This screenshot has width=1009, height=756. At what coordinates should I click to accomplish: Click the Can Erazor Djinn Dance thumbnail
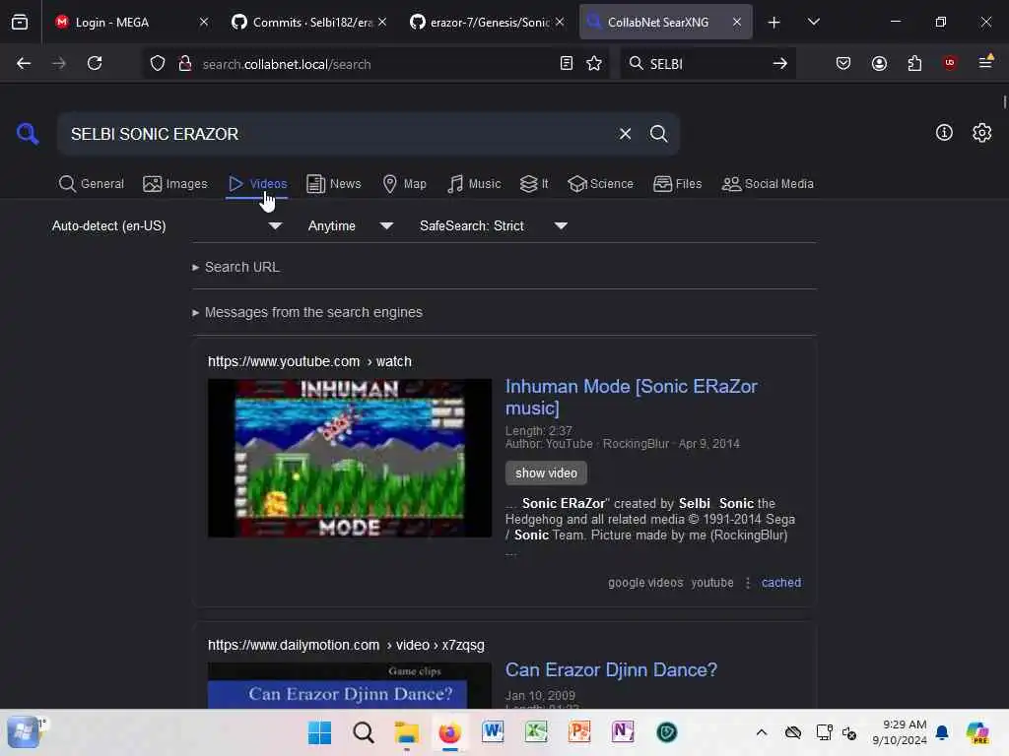pos(350,686)
